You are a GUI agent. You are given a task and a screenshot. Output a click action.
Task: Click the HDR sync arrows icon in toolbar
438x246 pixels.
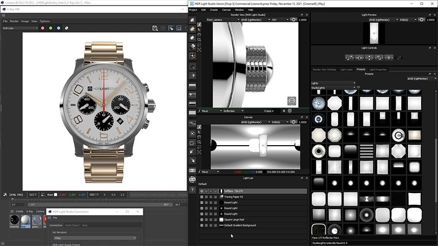tap(192, 179)
